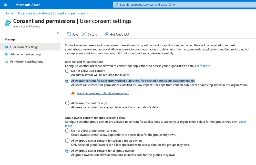
Task: Click the Save disk icon
Action: tap(69, 34)
